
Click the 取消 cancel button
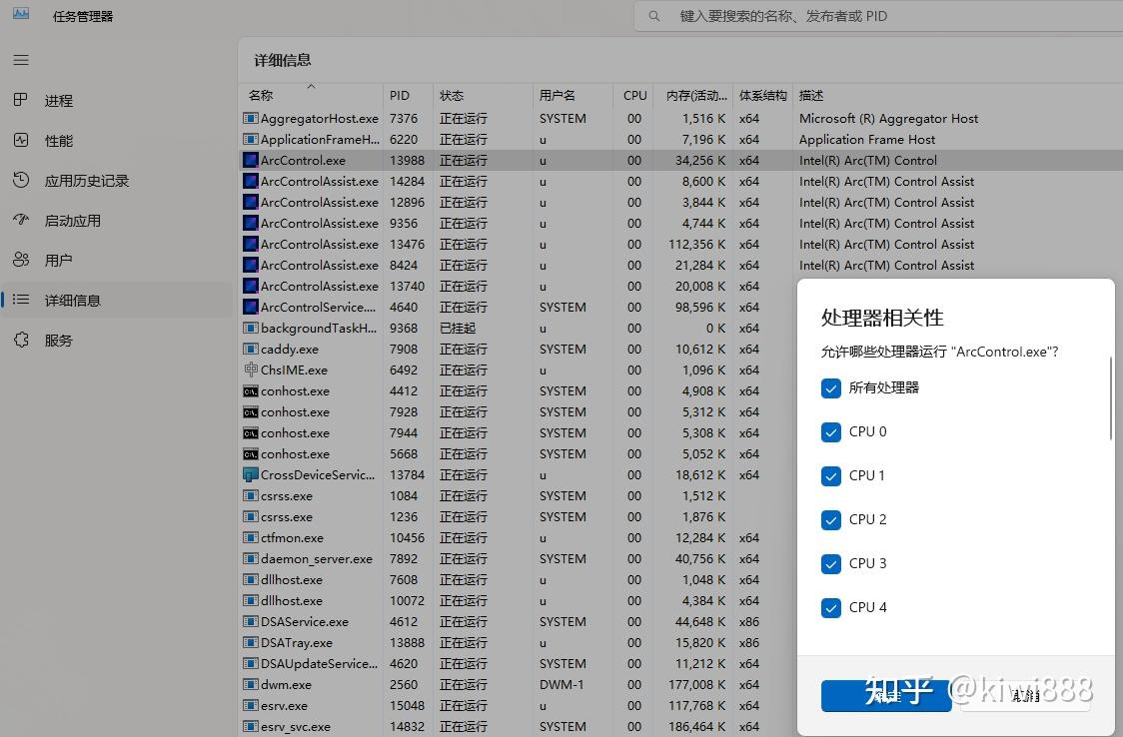coord(1025,695)
